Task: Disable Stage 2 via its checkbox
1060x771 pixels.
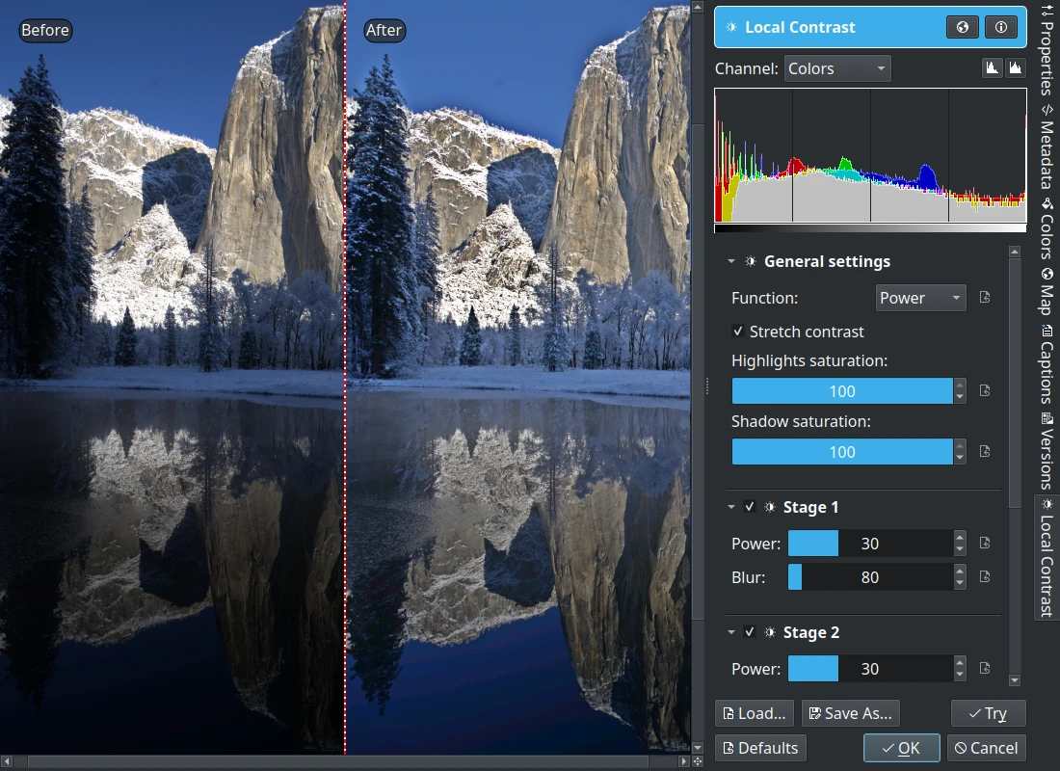Action: (750, 632)
